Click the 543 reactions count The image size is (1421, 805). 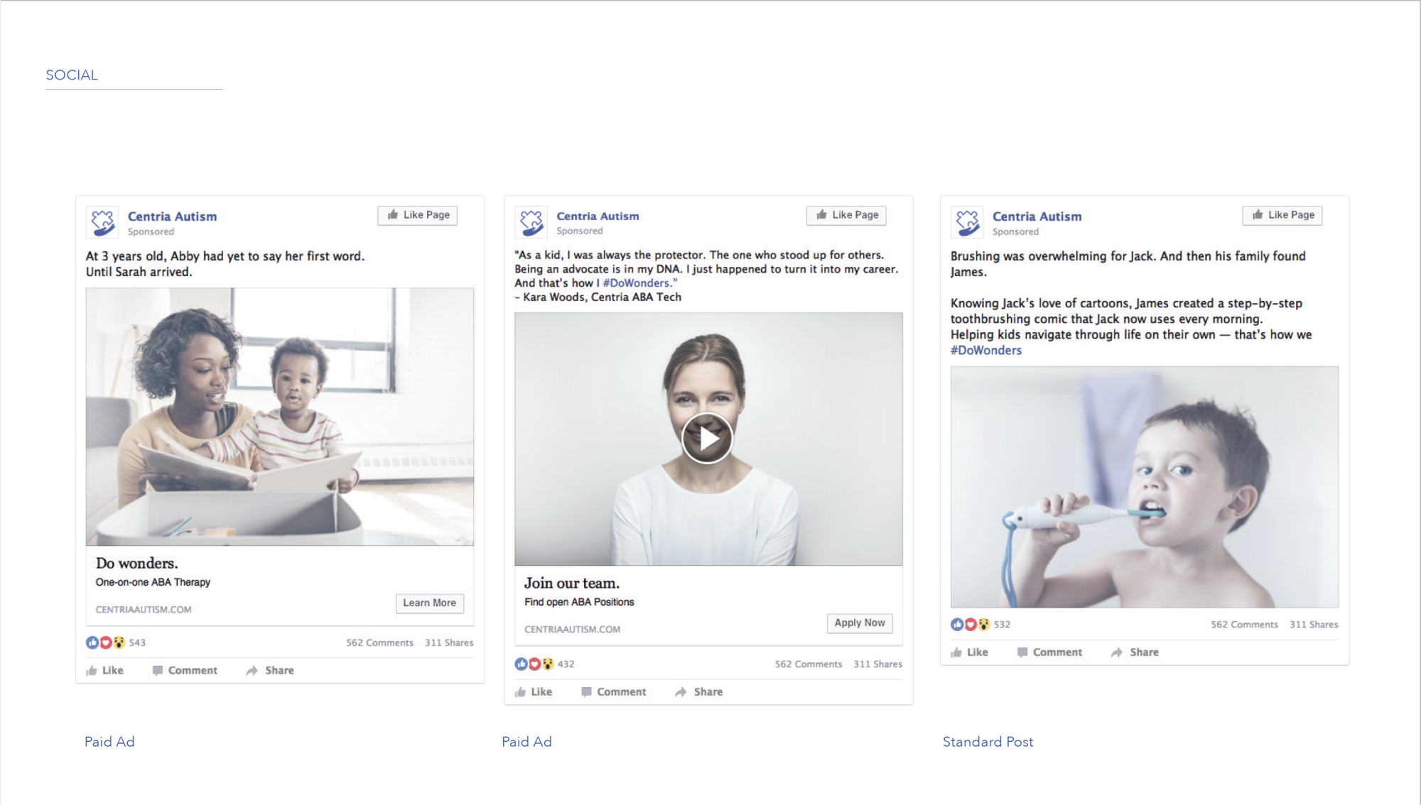click(137, 642)
